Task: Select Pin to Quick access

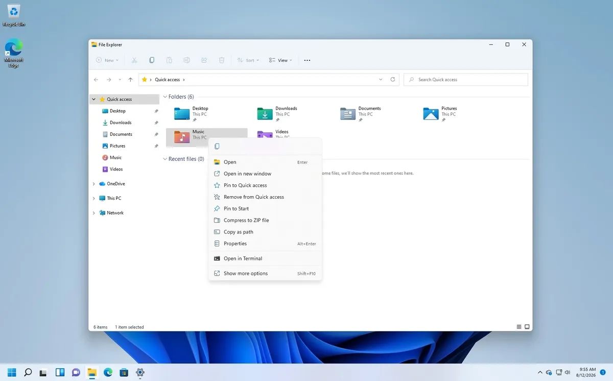Action: click(265, 185)
